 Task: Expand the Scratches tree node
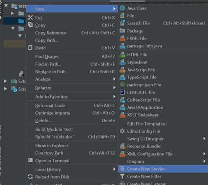[5, 89]
